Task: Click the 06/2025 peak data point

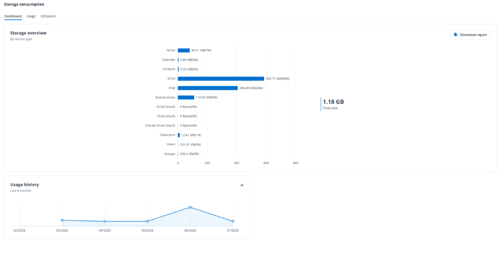Action: click(190, 207)
